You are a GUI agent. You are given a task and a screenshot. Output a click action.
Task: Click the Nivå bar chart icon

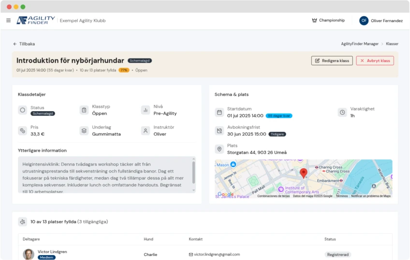145,110
